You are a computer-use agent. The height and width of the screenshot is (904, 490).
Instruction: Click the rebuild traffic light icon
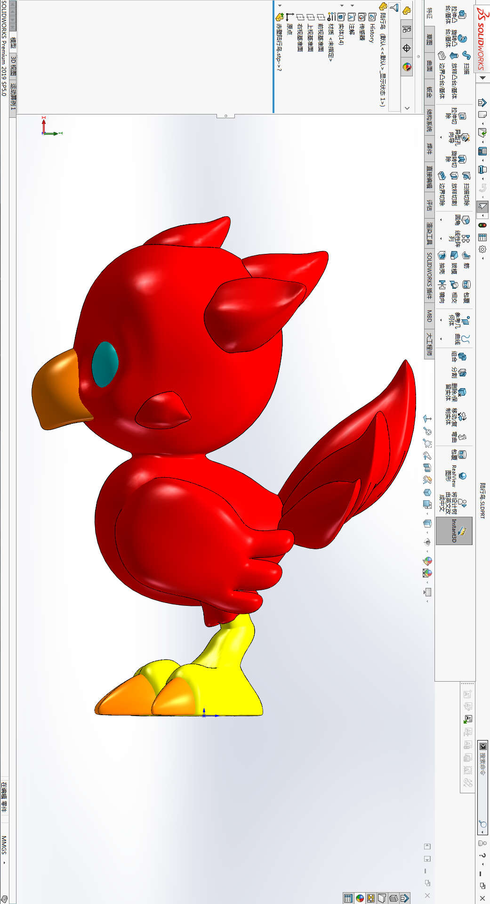coord(482,225)
